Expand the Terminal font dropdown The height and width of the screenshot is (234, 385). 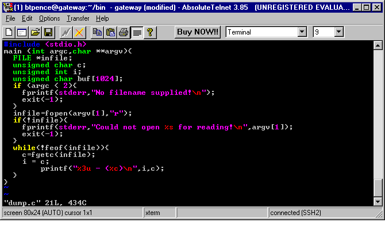(x=302, y=32)
